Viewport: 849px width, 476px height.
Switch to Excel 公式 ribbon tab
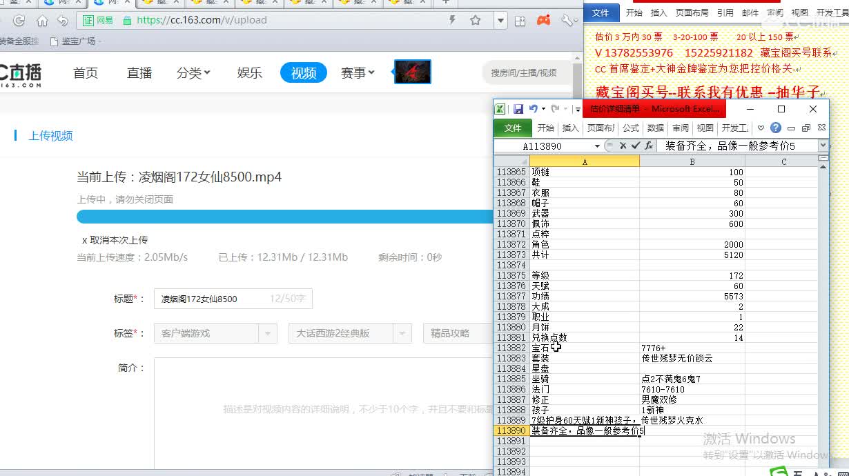pyautogui.click(x=631, y=128)
